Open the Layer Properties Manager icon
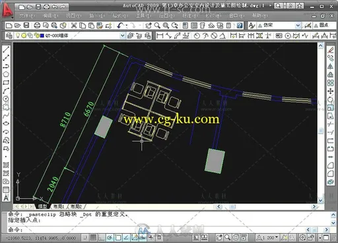 click(x=9, y=36)
